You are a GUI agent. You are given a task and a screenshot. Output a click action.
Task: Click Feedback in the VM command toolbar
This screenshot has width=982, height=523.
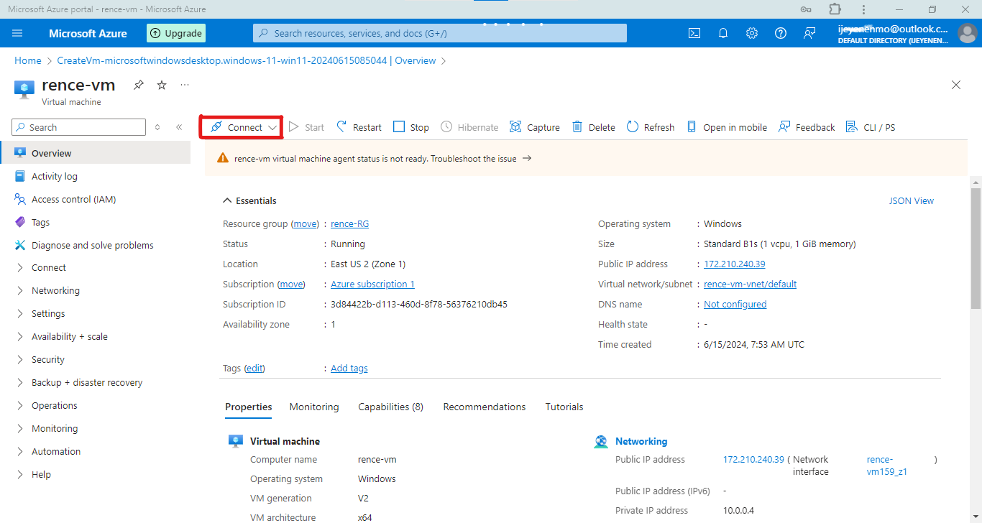tap(807, 127)
